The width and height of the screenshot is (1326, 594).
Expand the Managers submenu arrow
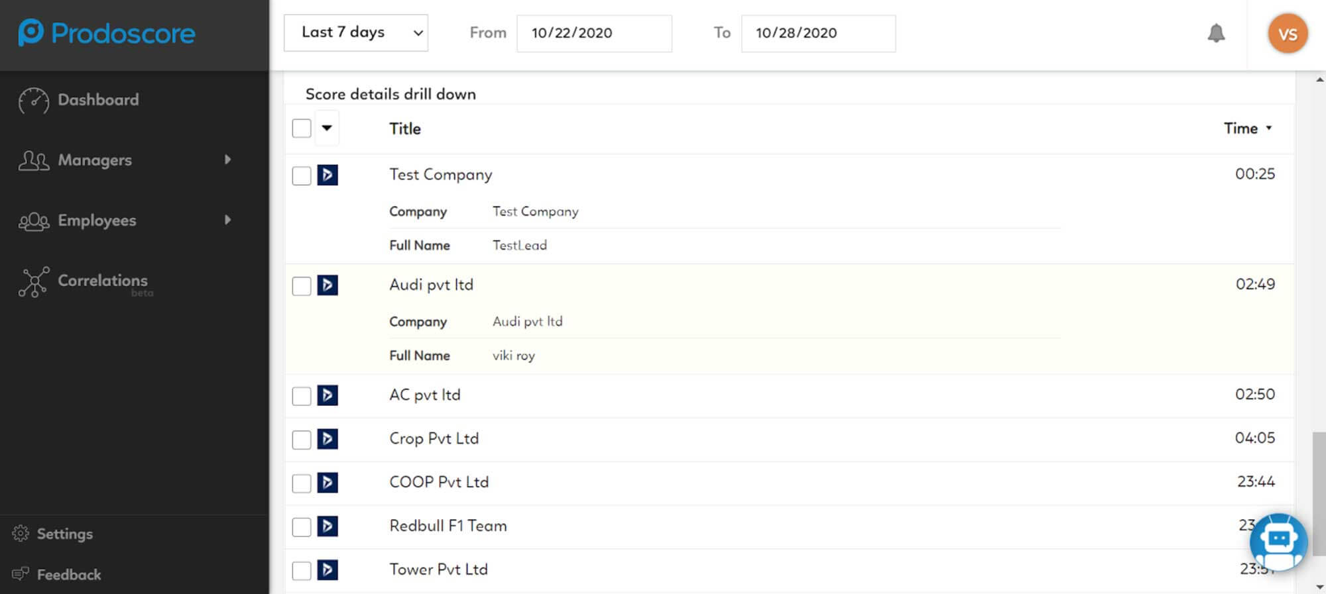227,160
